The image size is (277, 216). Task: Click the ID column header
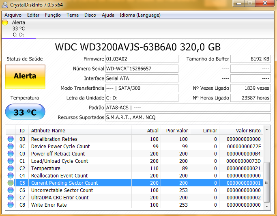tap(22, 131)
